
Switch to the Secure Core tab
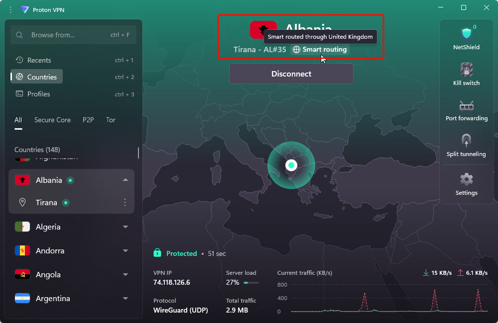(52, 120)
